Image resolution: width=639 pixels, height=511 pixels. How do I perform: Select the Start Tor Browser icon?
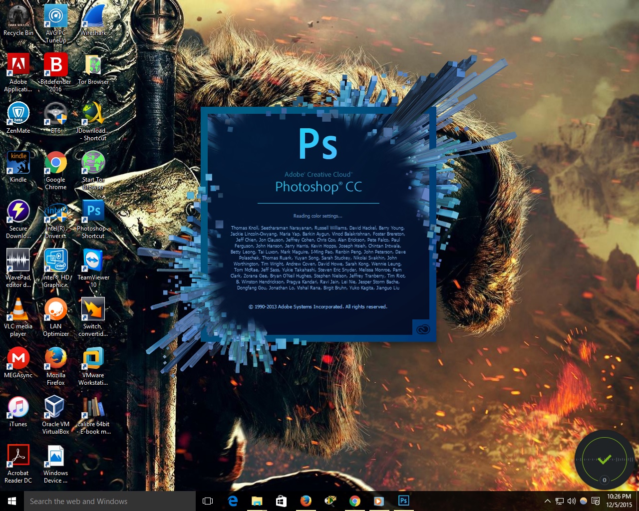93,171
